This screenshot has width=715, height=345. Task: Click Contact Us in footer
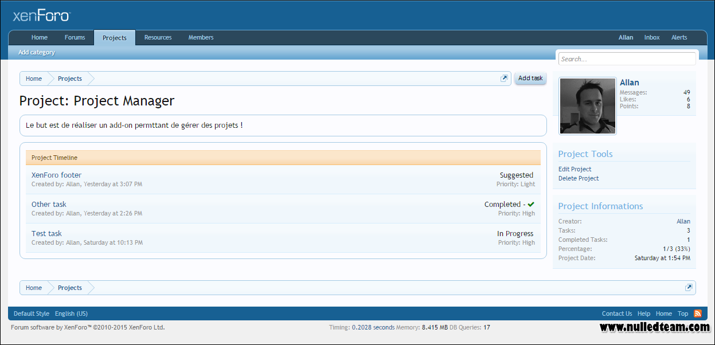(x=617, y=313)
